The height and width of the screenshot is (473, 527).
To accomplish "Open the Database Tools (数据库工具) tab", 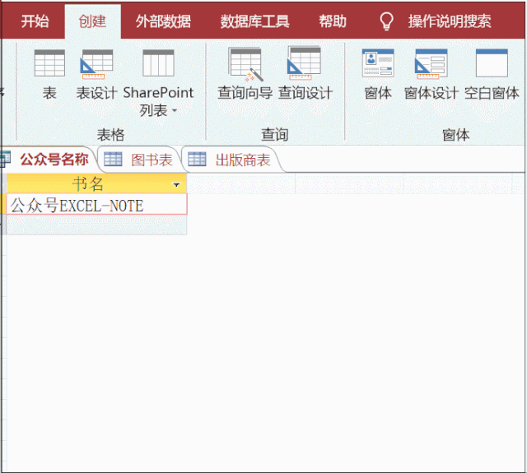I will click(254, 21).
